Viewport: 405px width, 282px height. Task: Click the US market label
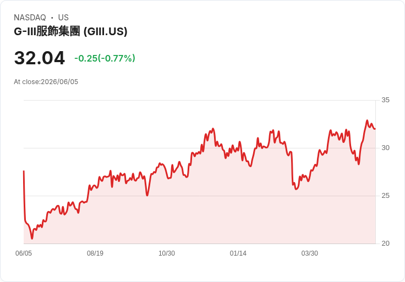coord(63,18)
